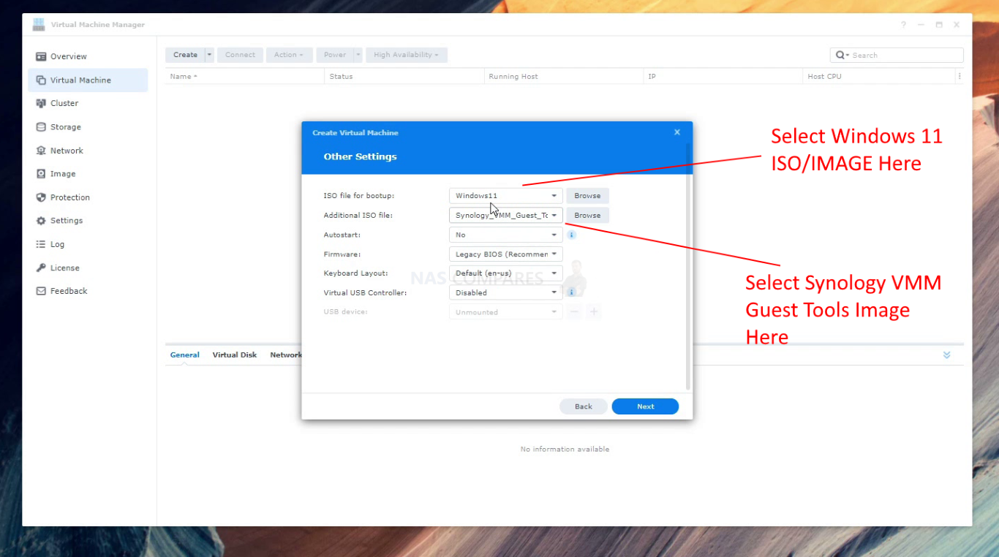Open the Firmware dropdown
Screen dimensions: 999x557
point(505,254)
